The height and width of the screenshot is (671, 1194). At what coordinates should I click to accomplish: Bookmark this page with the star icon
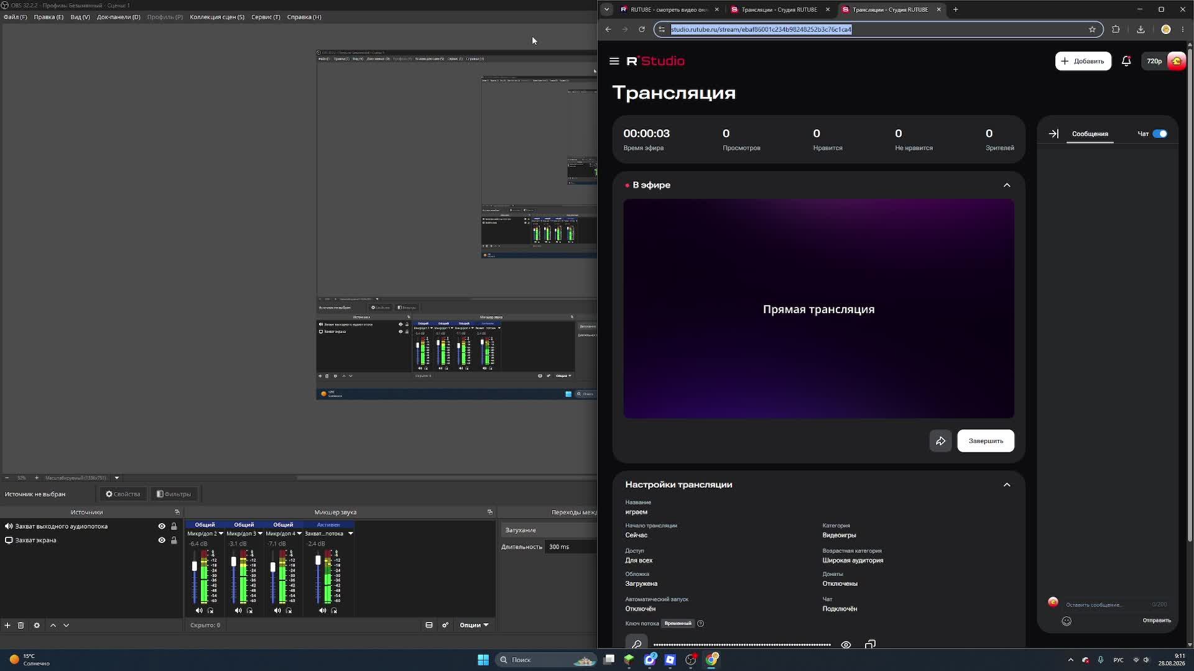1092,29
